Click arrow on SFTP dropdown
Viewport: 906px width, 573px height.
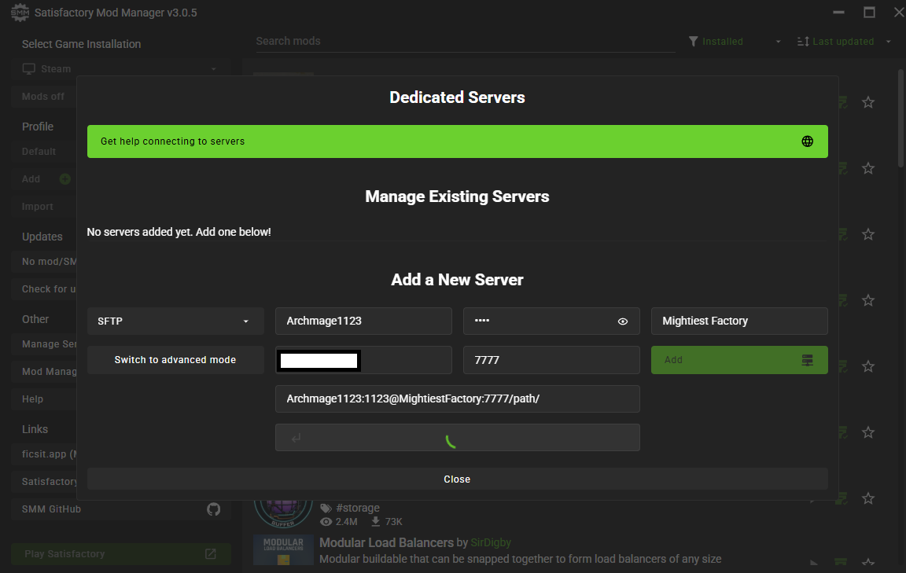pyautogui.click(x=245, y=321)
